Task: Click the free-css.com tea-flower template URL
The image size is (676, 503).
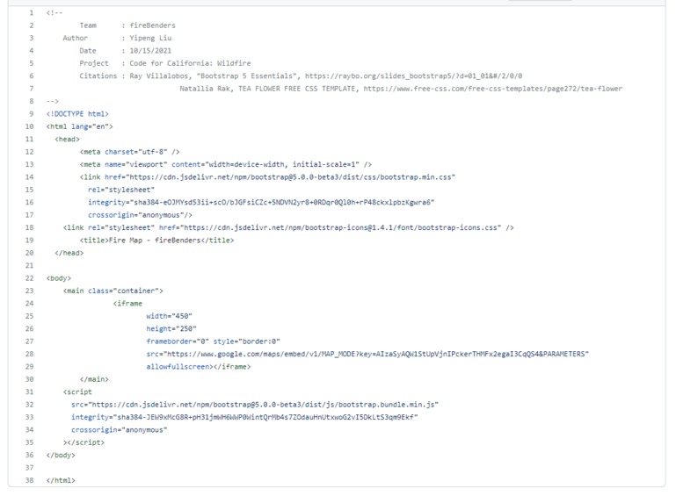Action: 493,89
